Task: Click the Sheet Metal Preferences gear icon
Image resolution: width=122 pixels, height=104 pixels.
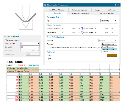Action: click(45, 5)
